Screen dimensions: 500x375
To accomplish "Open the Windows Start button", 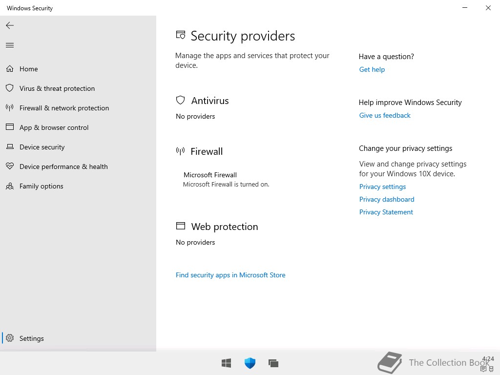I will [227, 363].
